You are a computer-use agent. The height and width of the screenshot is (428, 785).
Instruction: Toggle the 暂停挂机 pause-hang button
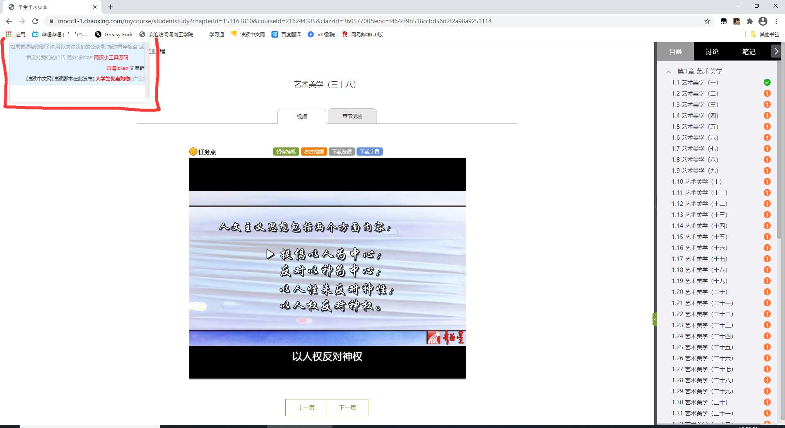(x=286, y=151)
